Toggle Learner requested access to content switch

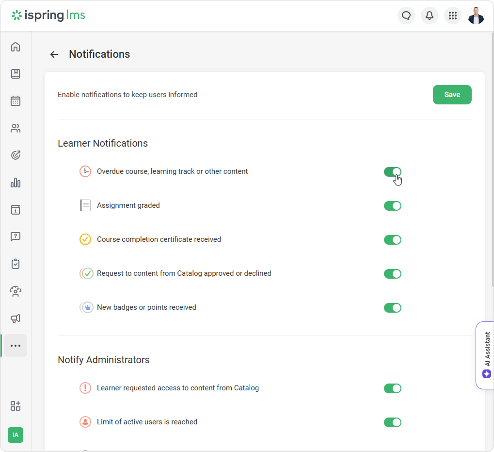(393, 388)
